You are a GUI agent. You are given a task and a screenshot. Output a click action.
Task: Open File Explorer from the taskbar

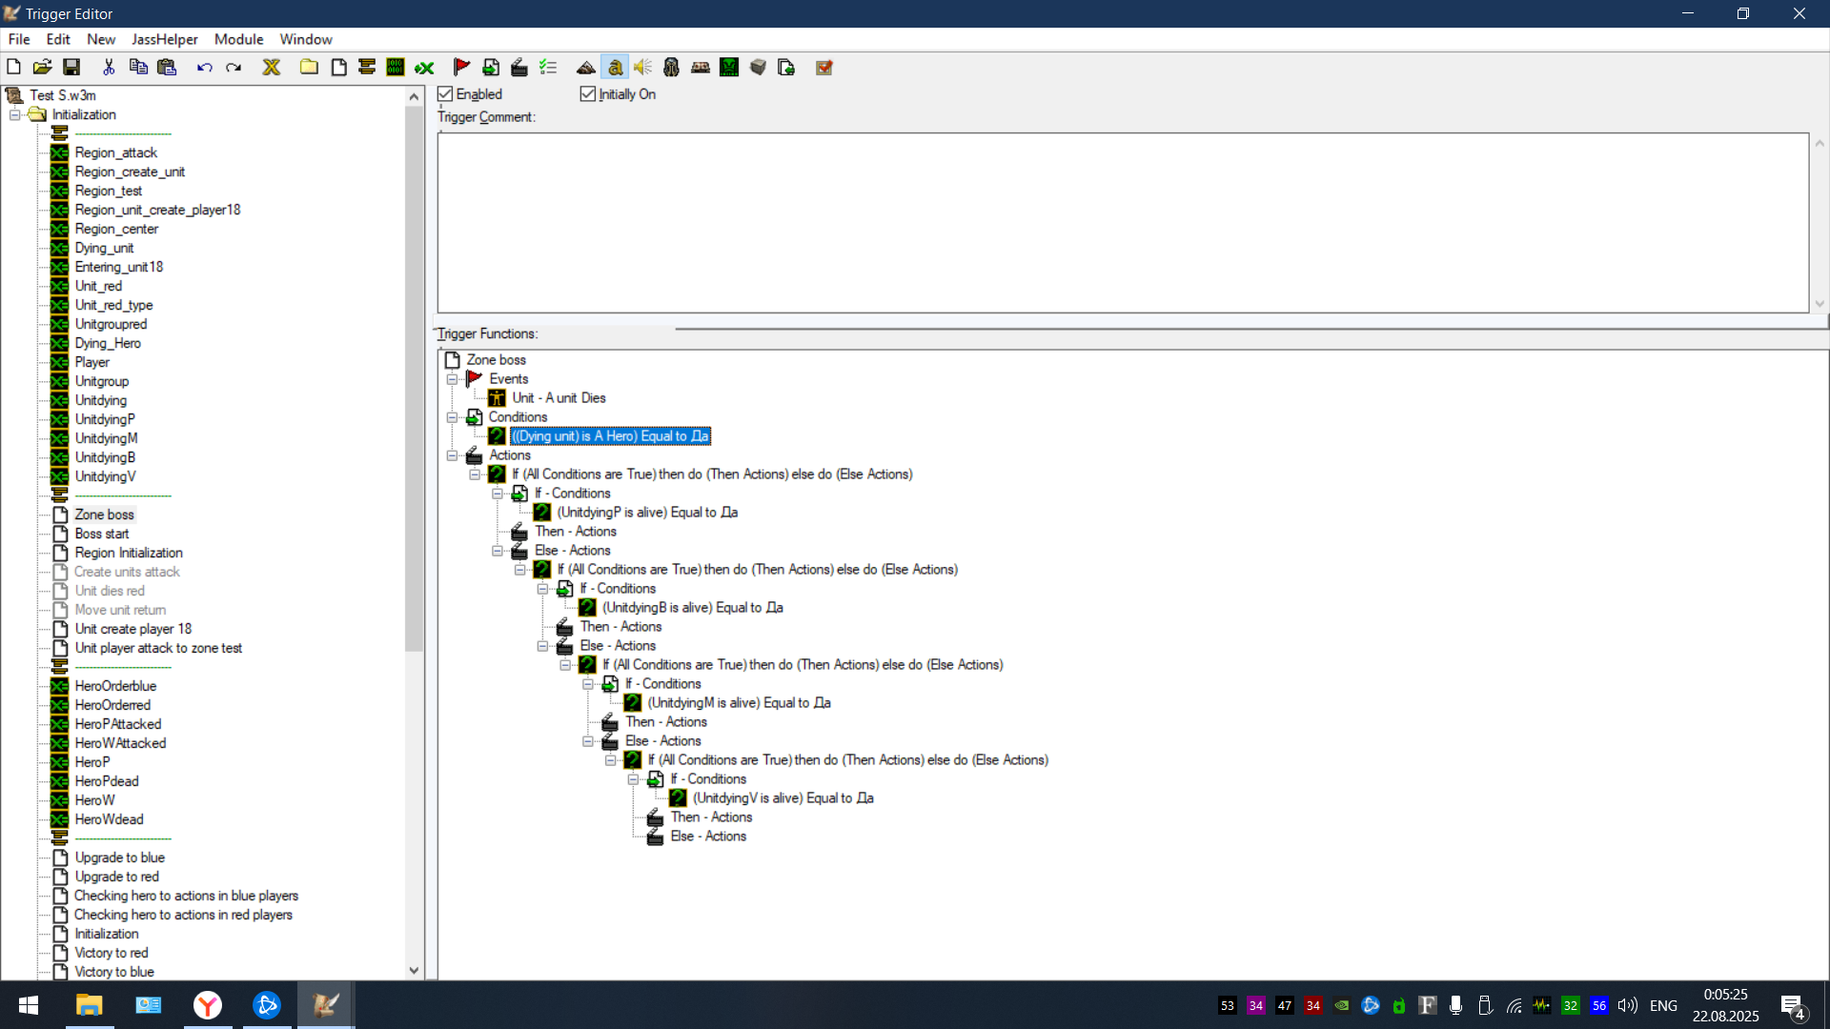pos(89,1005)
